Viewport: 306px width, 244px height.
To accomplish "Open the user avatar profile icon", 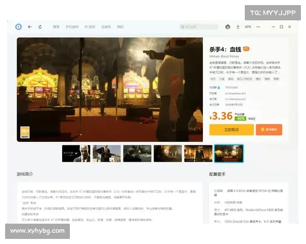I will (x=228, y=26).
